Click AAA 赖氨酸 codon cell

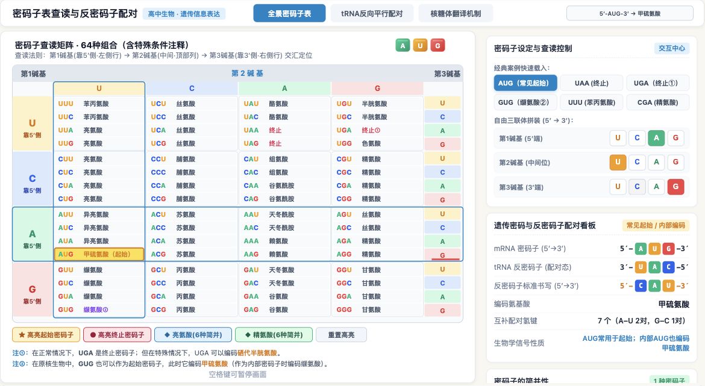tap(284, 241)
